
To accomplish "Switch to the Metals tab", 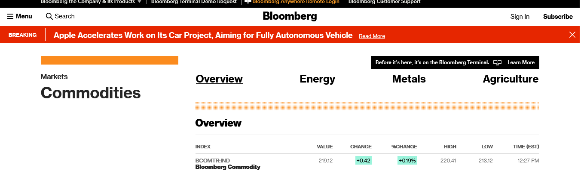I will pos(409,79).
